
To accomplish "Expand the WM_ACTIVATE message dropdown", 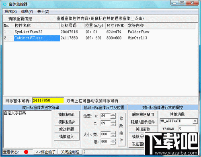I will (195, 121).
